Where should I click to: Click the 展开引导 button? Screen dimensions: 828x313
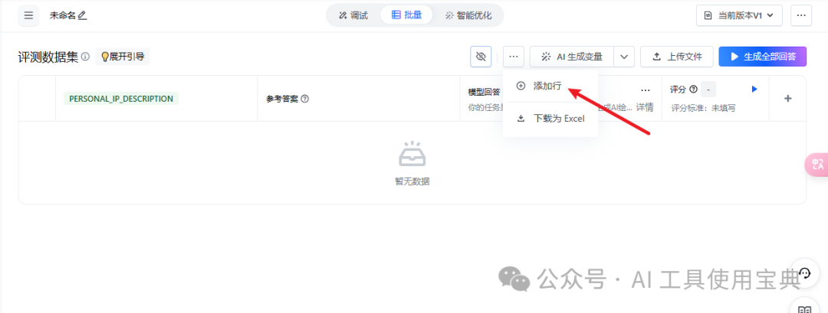click(123, 57)
